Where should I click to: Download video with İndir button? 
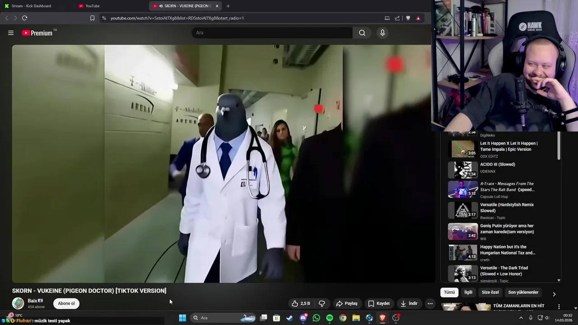[x=409, y=303]
